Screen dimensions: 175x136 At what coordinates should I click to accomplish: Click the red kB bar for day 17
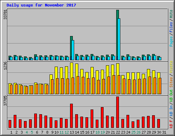click(92, 119)
